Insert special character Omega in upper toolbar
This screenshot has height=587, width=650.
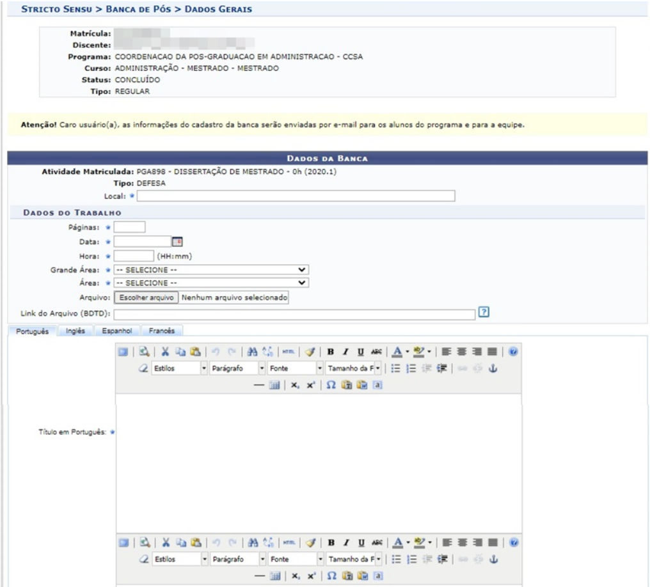331,386
